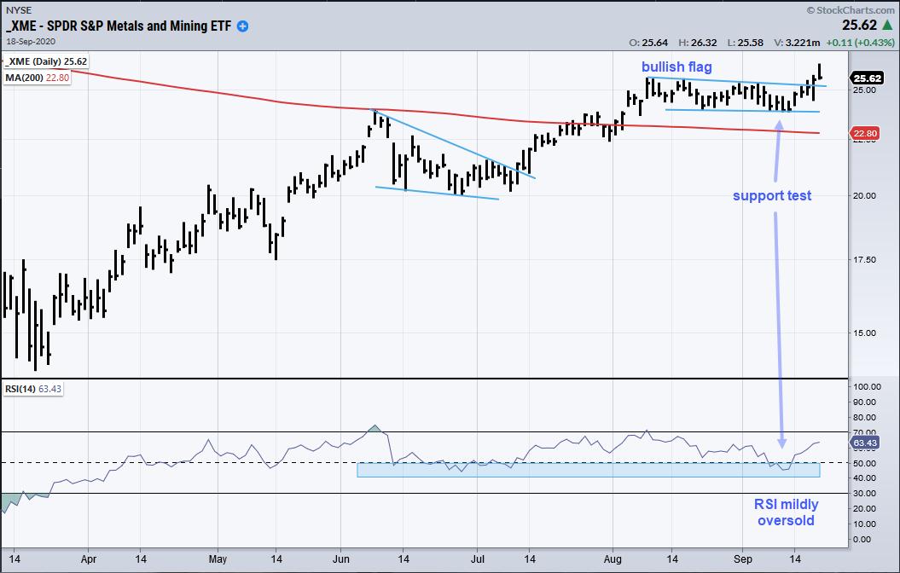Click the 63.43 RSI value axis tag

tap(865, 443)
